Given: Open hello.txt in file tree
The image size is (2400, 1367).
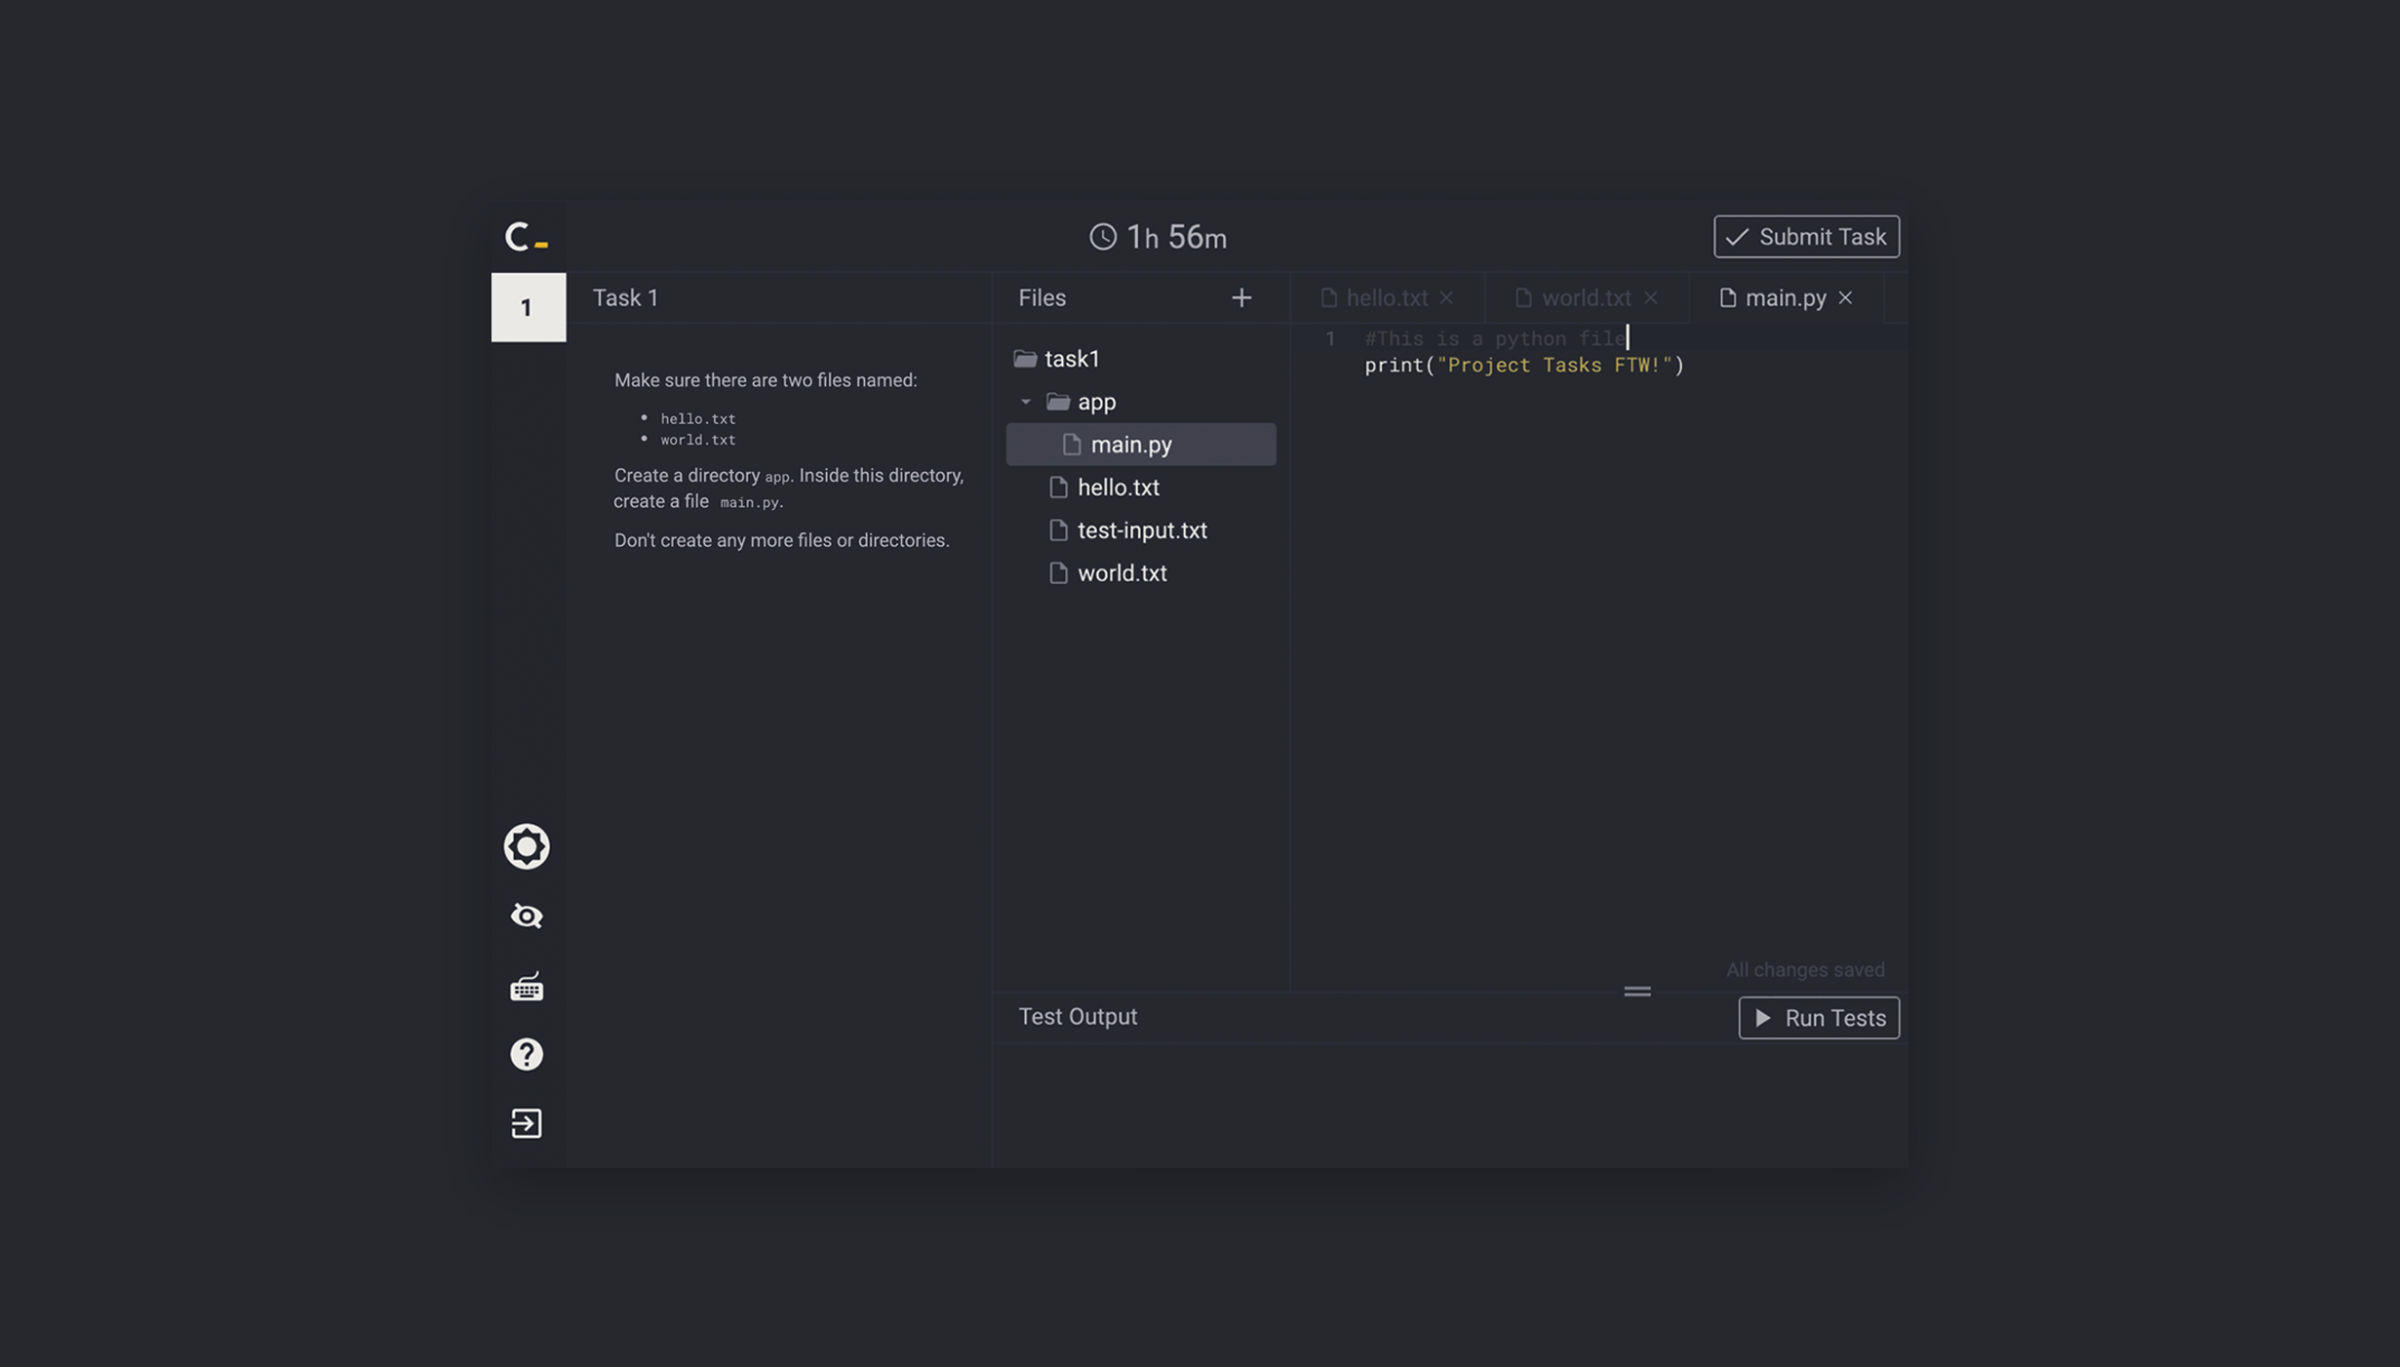Looking at the screenshot, I should 1118,488.
